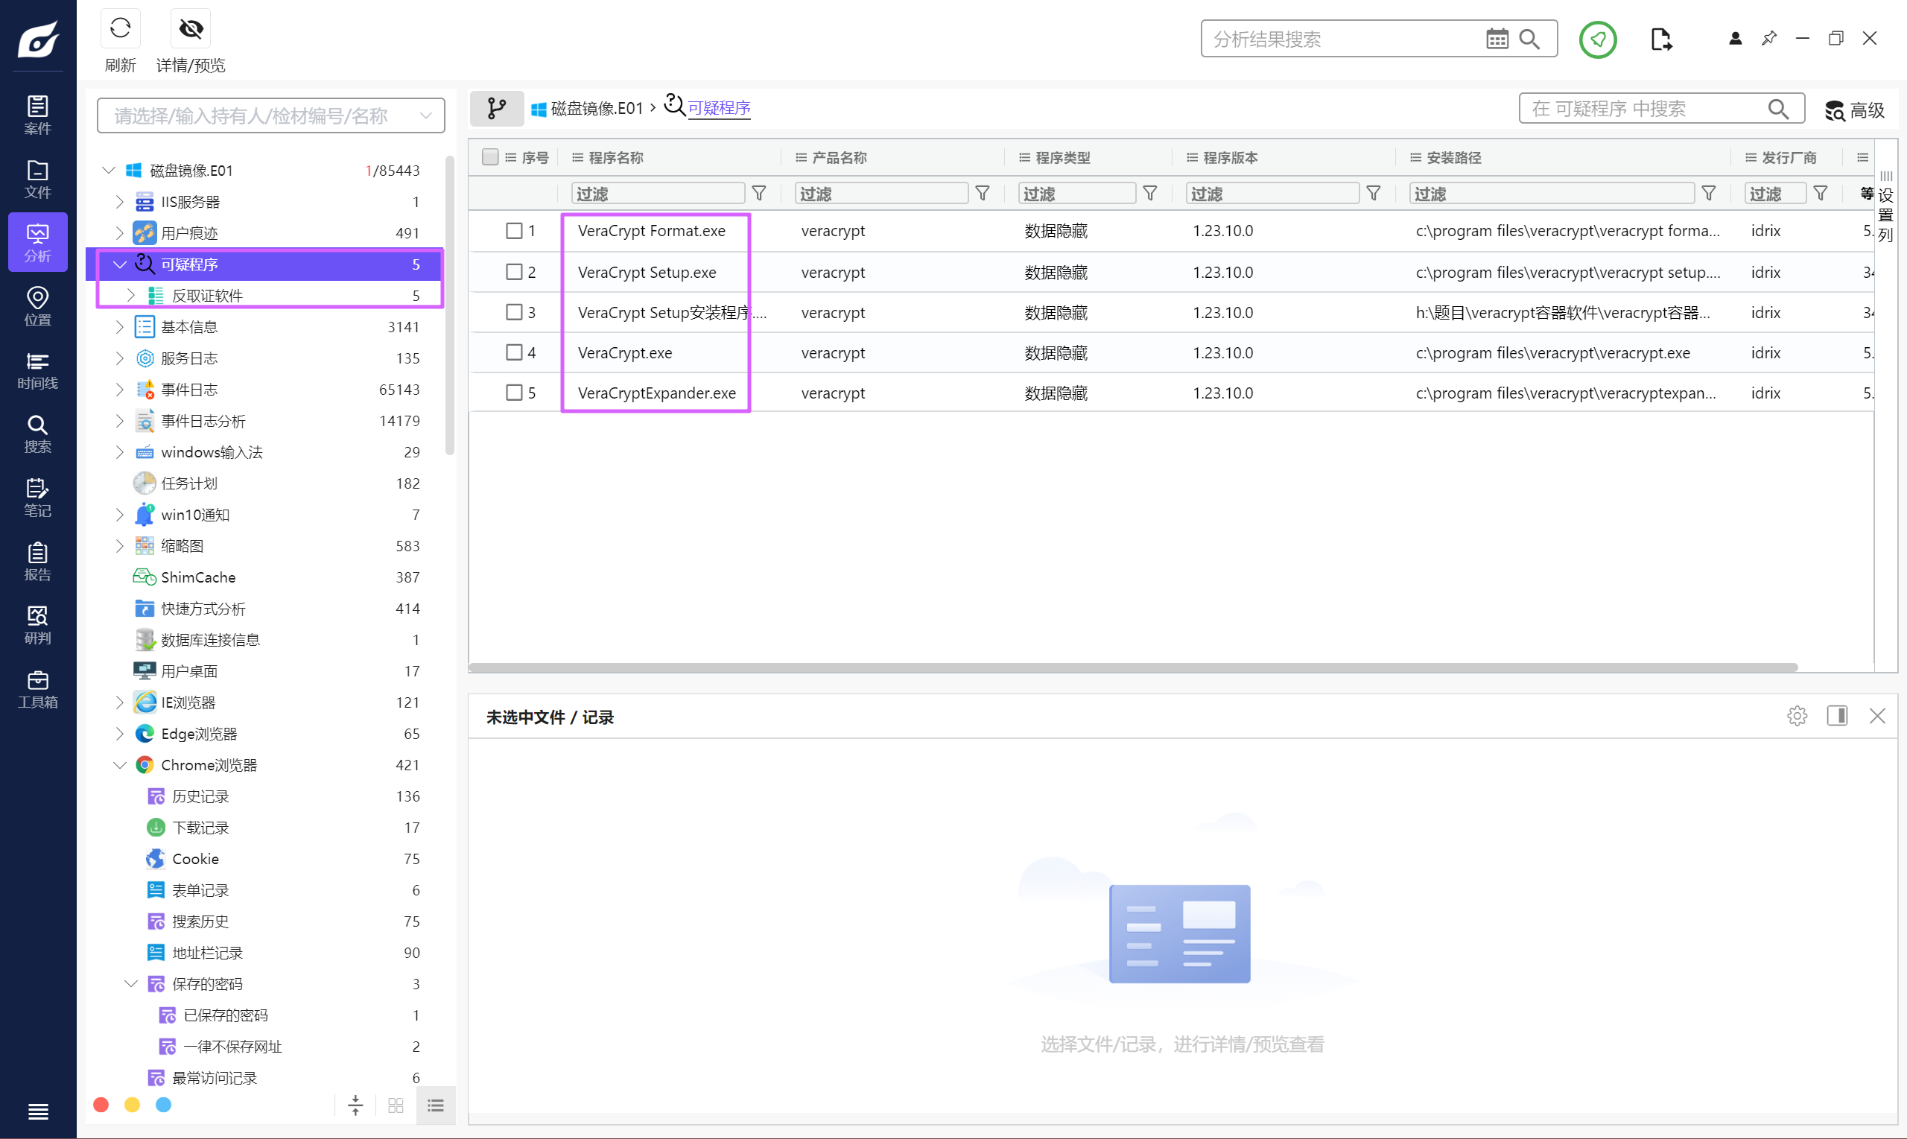Click magnifier in 在 可疑程序 中搜索 box
Image resolution: width=1907 pixels, height=1139 pixels.
pyautogui.click(x=1778, y=109)
